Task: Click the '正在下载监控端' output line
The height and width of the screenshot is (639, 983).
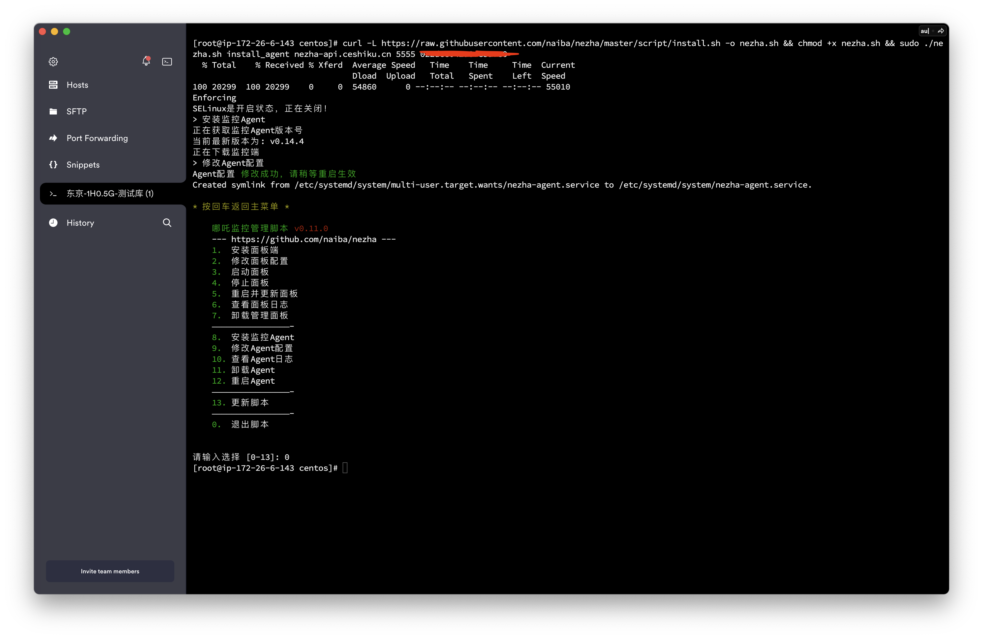Action: (x=225, y=152)
